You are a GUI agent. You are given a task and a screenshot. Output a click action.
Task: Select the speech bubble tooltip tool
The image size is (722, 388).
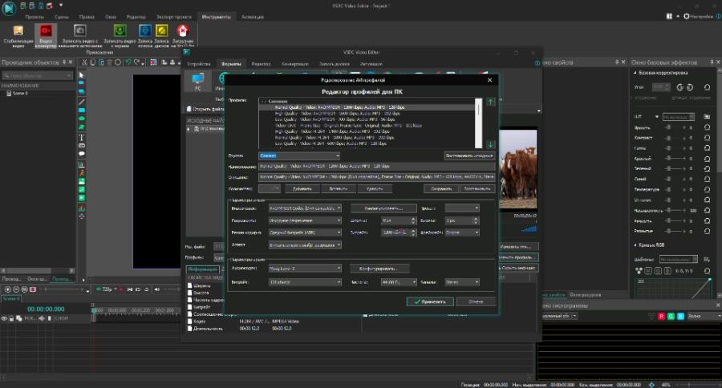82,154
